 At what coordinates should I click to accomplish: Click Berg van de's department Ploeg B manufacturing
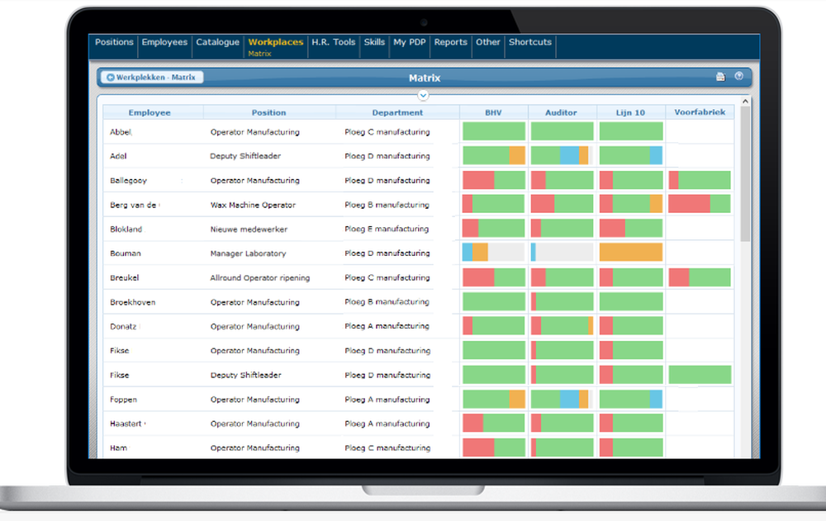387,205
